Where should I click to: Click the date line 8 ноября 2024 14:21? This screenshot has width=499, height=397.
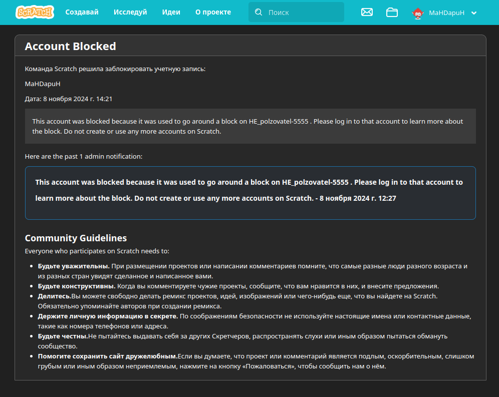click(x=69, y=99)
